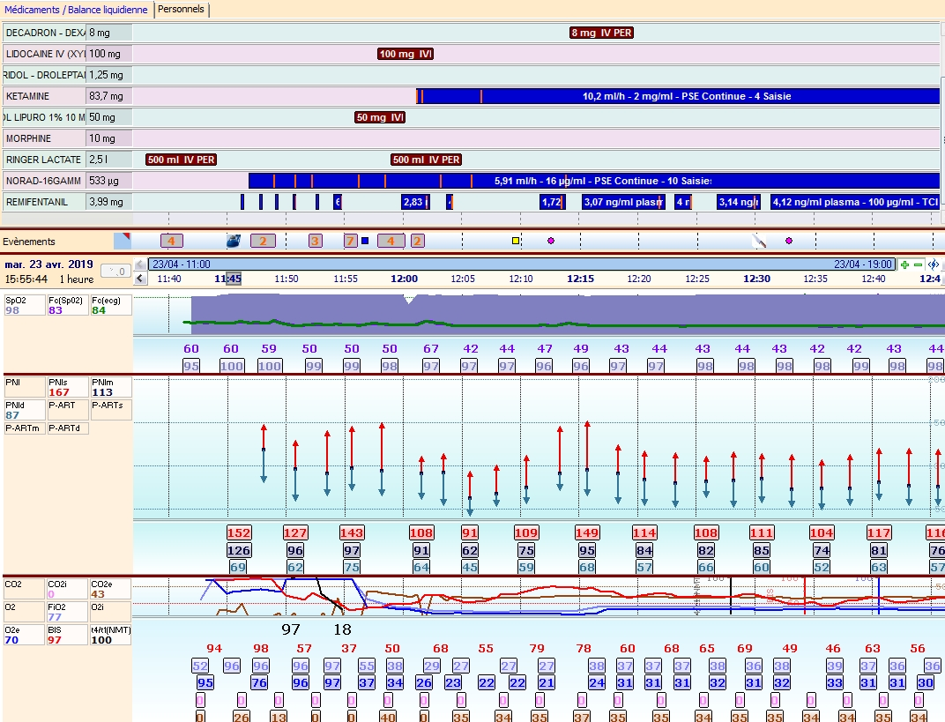This screenshot has height=722, width=945.
Task: Click the Remifentanil 1,72 segment
Action: pyautogui.click(x=553, y=202)
